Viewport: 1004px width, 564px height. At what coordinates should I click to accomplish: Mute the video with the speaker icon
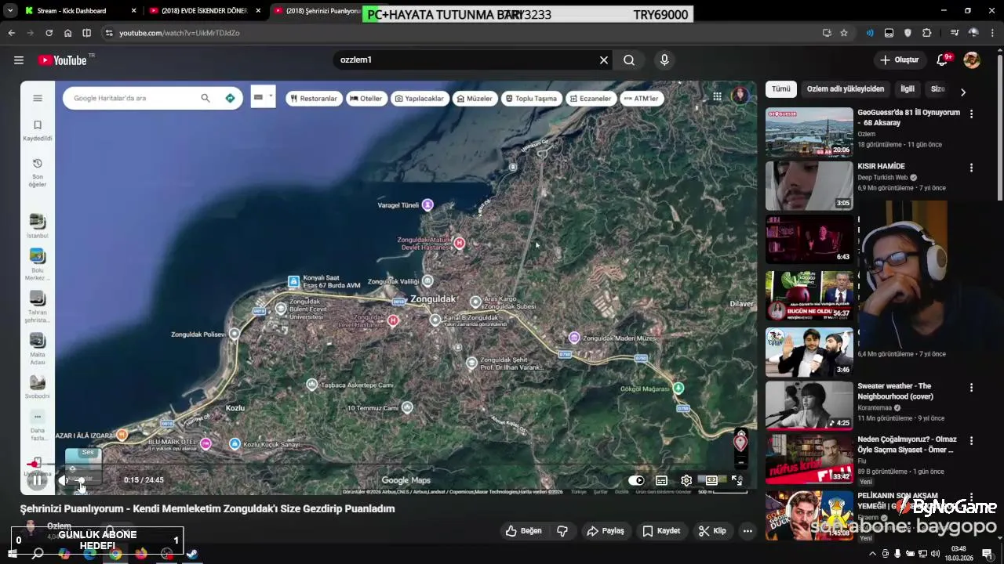[64, 480]
